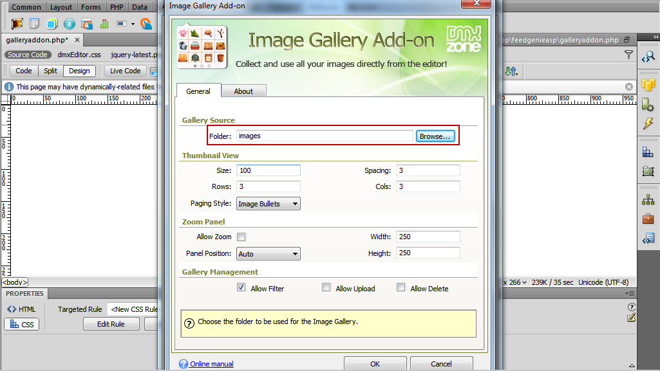Click the small grey screen toolbar icon
The height and width of the screenshot is (371, 660).
click(x=122, y=24)
